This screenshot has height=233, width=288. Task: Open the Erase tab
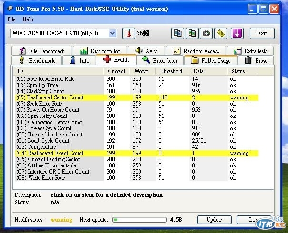[256, 60]
